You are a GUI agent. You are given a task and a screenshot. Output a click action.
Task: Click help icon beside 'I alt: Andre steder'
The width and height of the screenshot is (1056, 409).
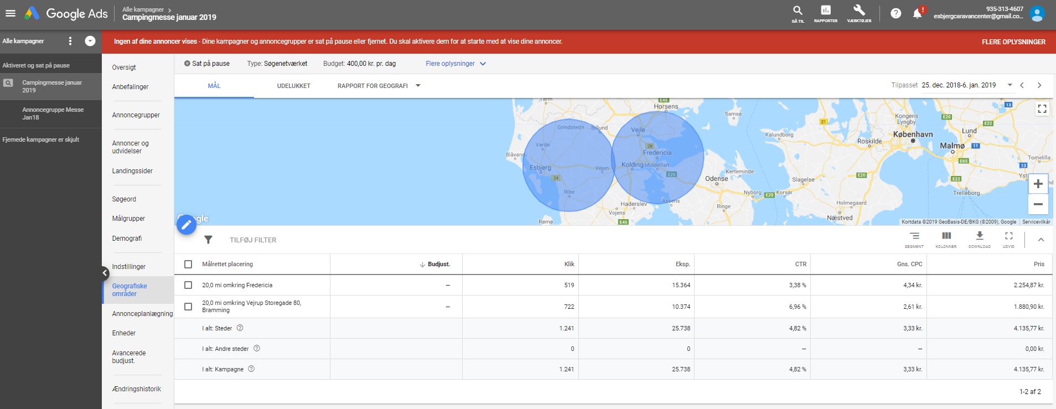point(256,349)
